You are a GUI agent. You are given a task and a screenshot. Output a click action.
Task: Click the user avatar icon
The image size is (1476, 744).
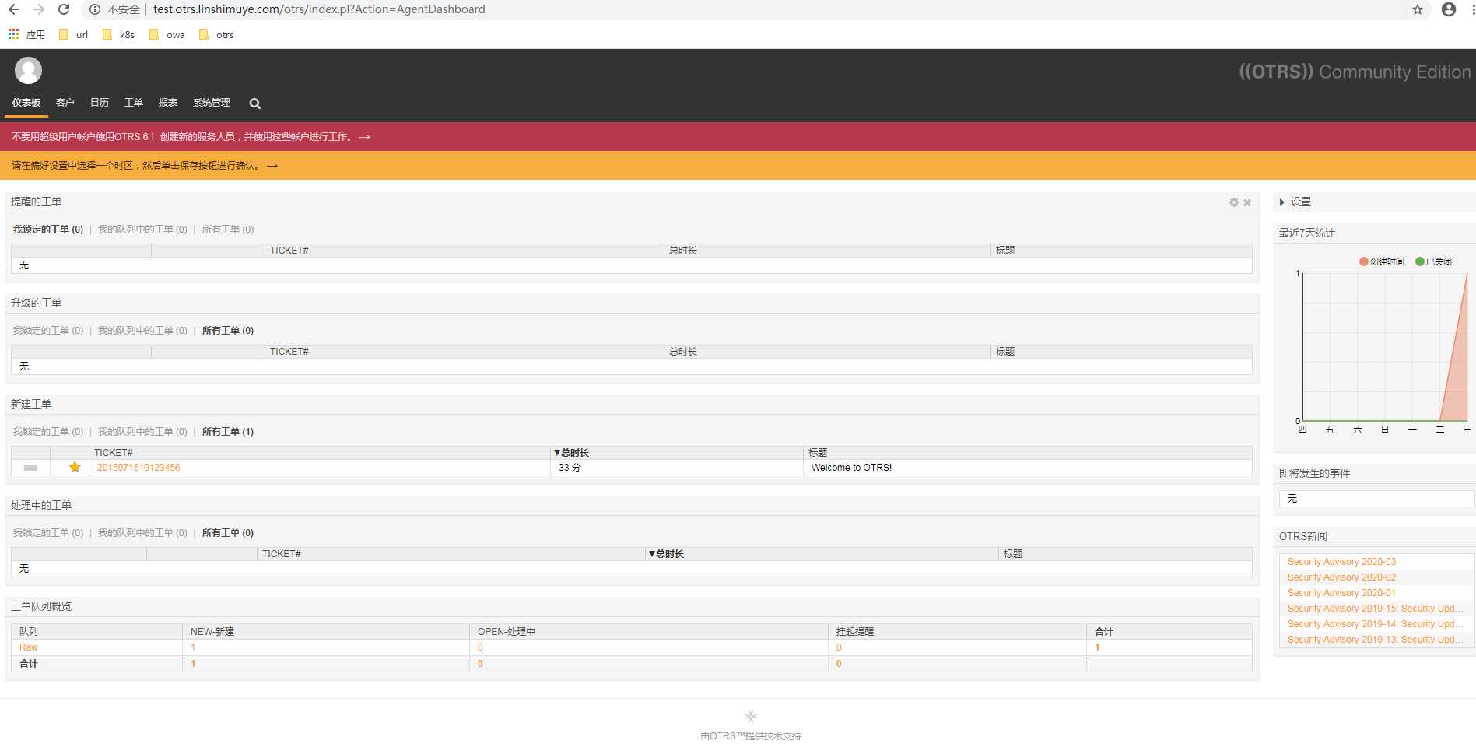pos(28,71)
